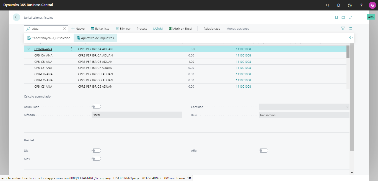Select the CPB-CF-ANA row code
This screenshot has width=378, height=181.
(x=43, y=68)
